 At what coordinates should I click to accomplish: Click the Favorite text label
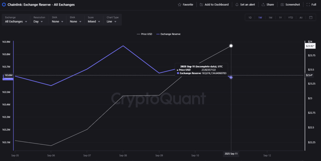point(188,4)
